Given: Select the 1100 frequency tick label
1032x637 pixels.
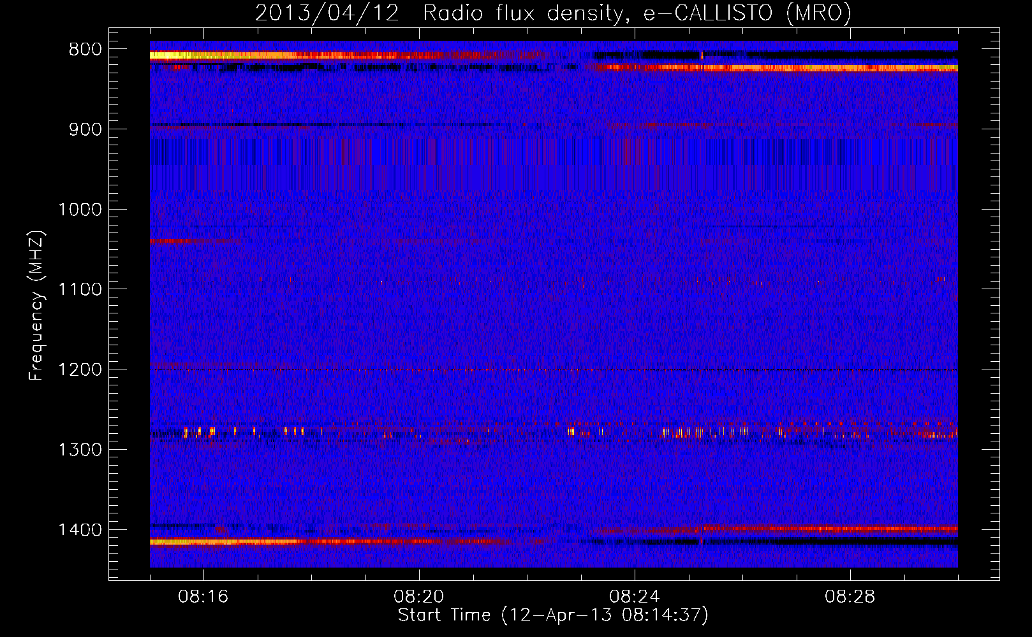Looking at the screenshot, I should [80, 290].
